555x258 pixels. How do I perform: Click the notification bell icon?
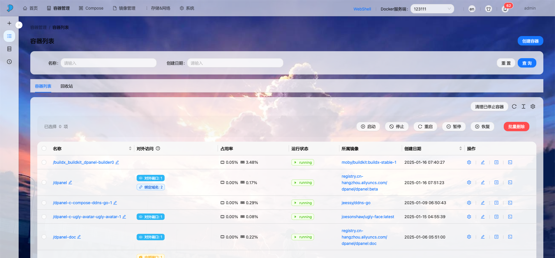pyautogui.click(x=505, y=9)
